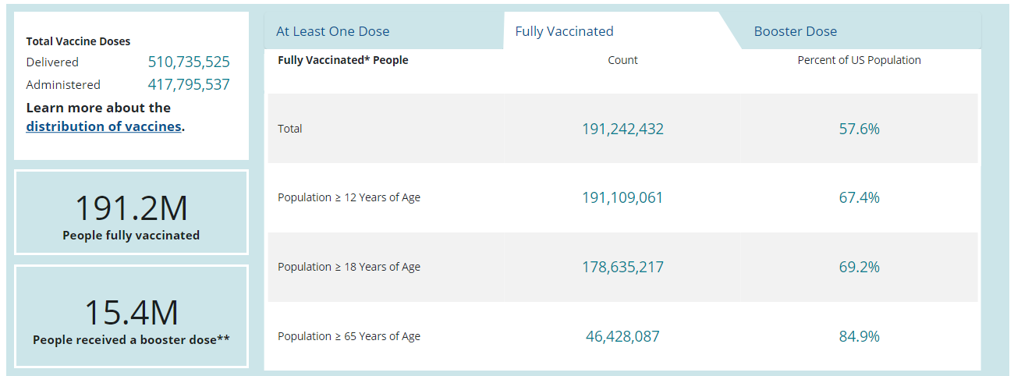Select the Population ≥ 12 Years row label
The width and height of the screenshot is (1014, 376).
[x=349, y=197]
